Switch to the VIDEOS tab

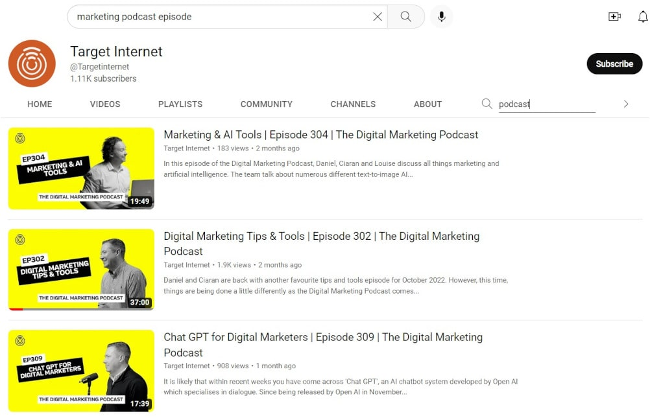click(105, 104)
